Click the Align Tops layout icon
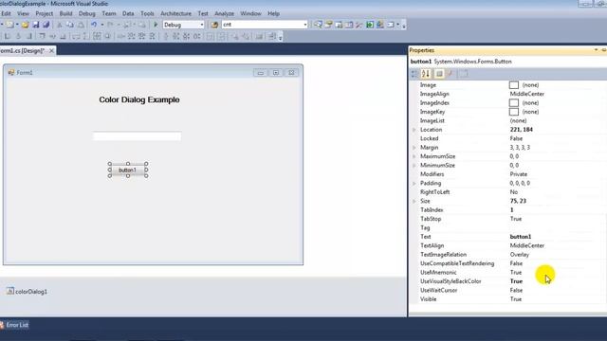Viewport: 607px width, 341px height. [42, 36]
